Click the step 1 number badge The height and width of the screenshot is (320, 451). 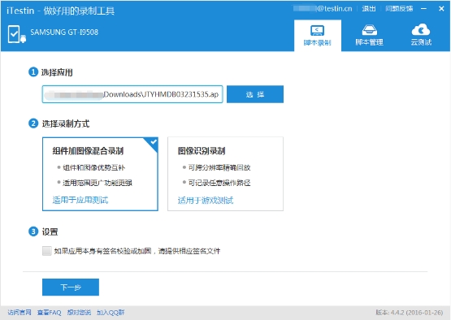click(33, 71)
